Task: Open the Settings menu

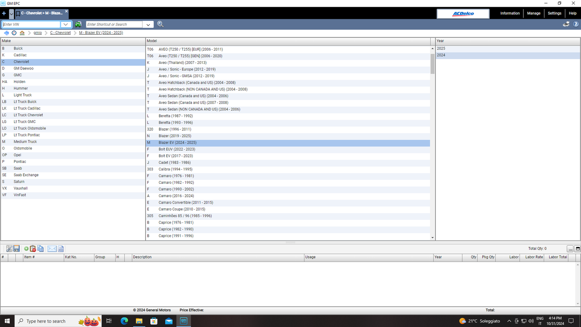Action: [554, 13]
